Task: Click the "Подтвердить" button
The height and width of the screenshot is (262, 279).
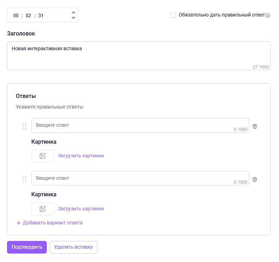Action: pos(27,247)
